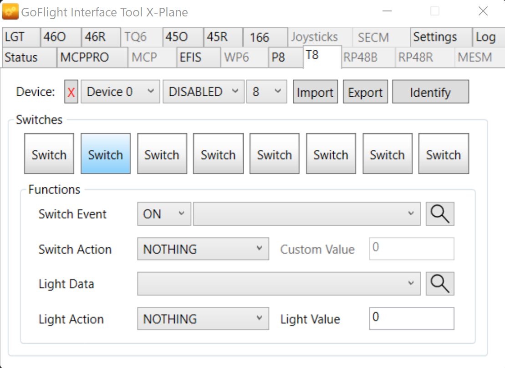Click the Import button

pos(315,92)
